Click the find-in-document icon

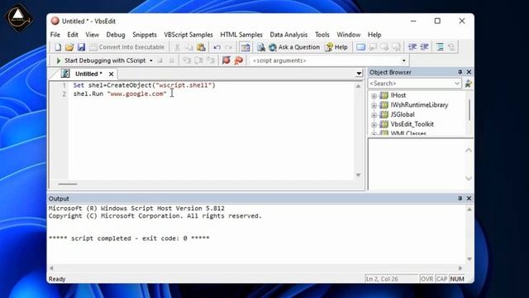(261, 47)
